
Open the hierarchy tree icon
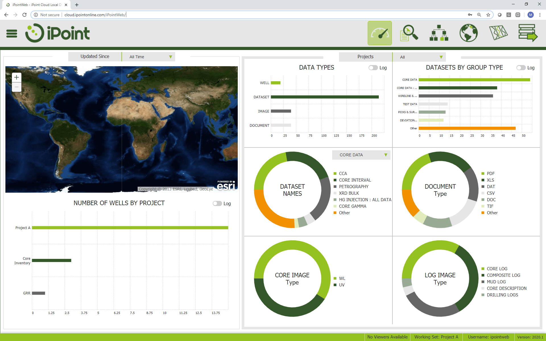click(x=439, y=33)
